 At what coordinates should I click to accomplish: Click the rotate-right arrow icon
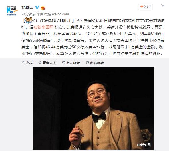point(88,63)
